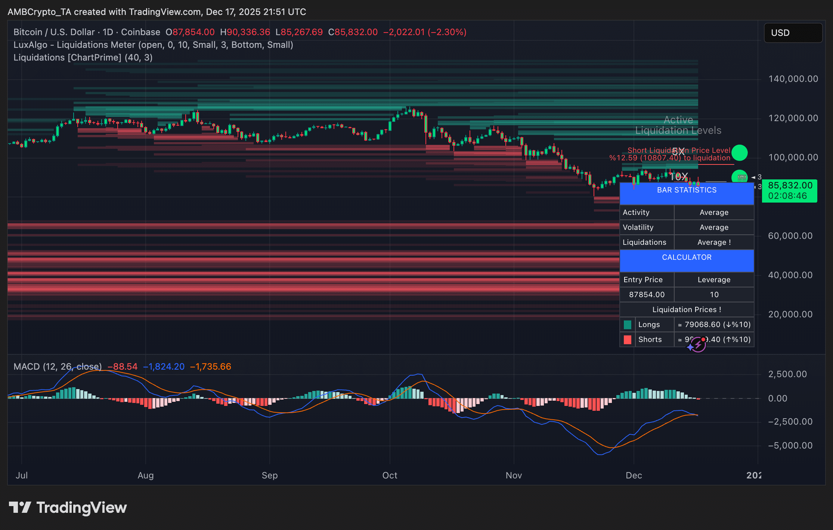Viewport: 833px width, 530px height.
Task: Click the Oct label on time axis
Action: [390, 475]
